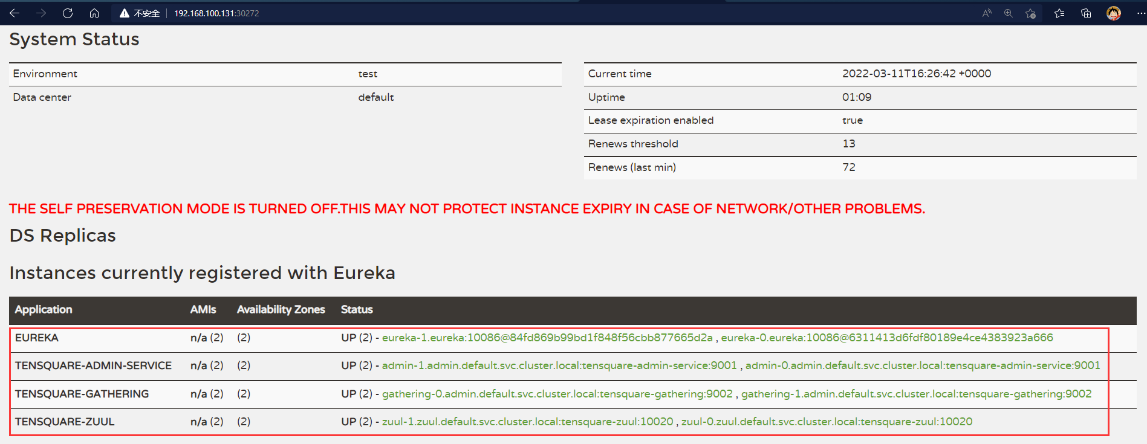Screen dimensions: 1147x444
Task: Click n/a (2) in EUREKA row
Action: pyautogui.click(x=207, y=338)
